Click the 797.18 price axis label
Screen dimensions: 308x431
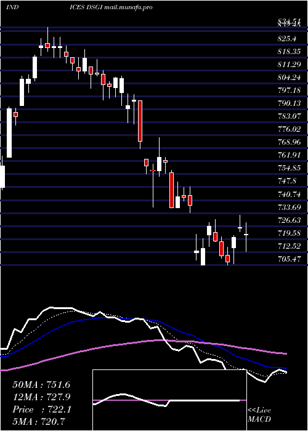click(288, 91)
